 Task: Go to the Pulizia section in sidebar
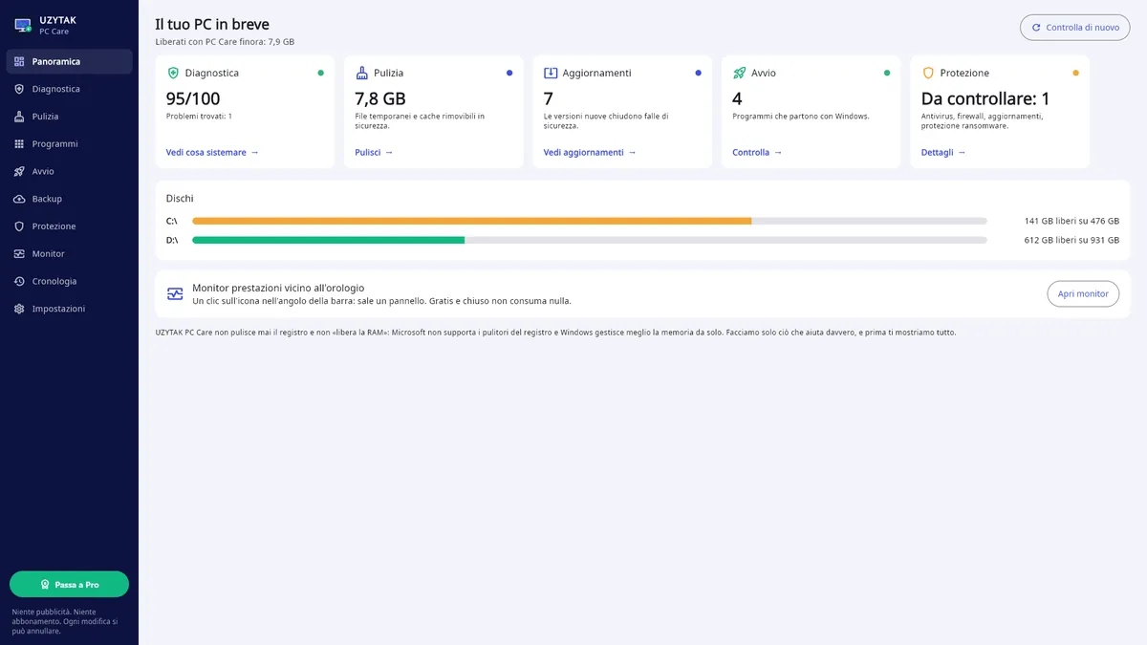69,117
